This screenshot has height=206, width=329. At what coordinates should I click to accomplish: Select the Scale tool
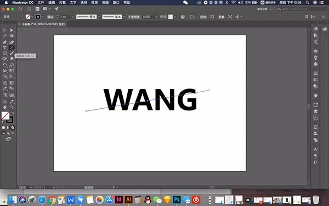point(12,65)
